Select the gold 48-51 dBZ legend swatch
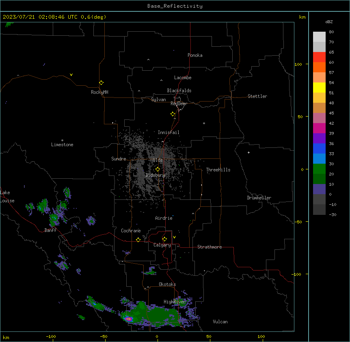The image size is (350, 342). point(319,98)
